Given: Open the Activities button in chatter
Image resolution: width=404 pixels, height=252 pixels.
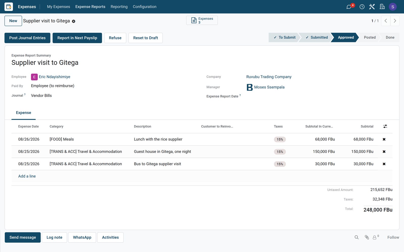Looking at the screenshot, I should click(x=110, y=237).
